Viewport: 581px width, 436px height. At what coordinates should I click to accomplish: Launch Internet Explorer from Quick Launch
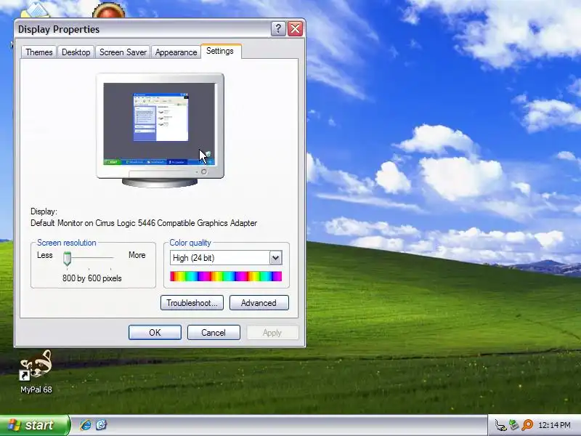(x=86, y=425)
